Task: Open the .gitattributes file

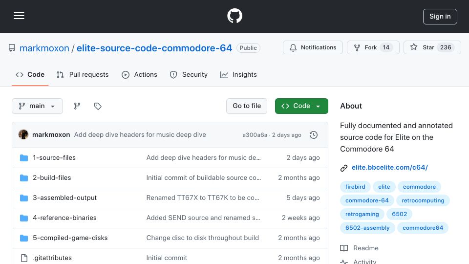Action: click(52, 258)
